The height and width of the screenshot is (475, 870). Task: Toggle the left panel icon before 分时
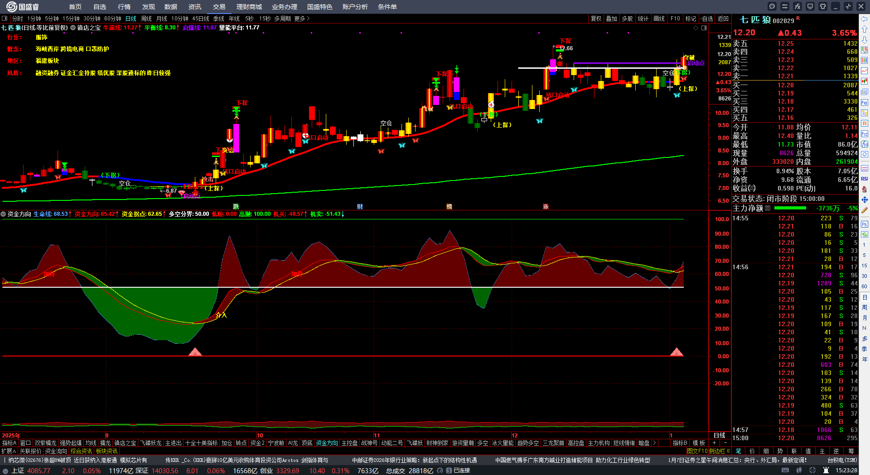(x=5, y=19)
